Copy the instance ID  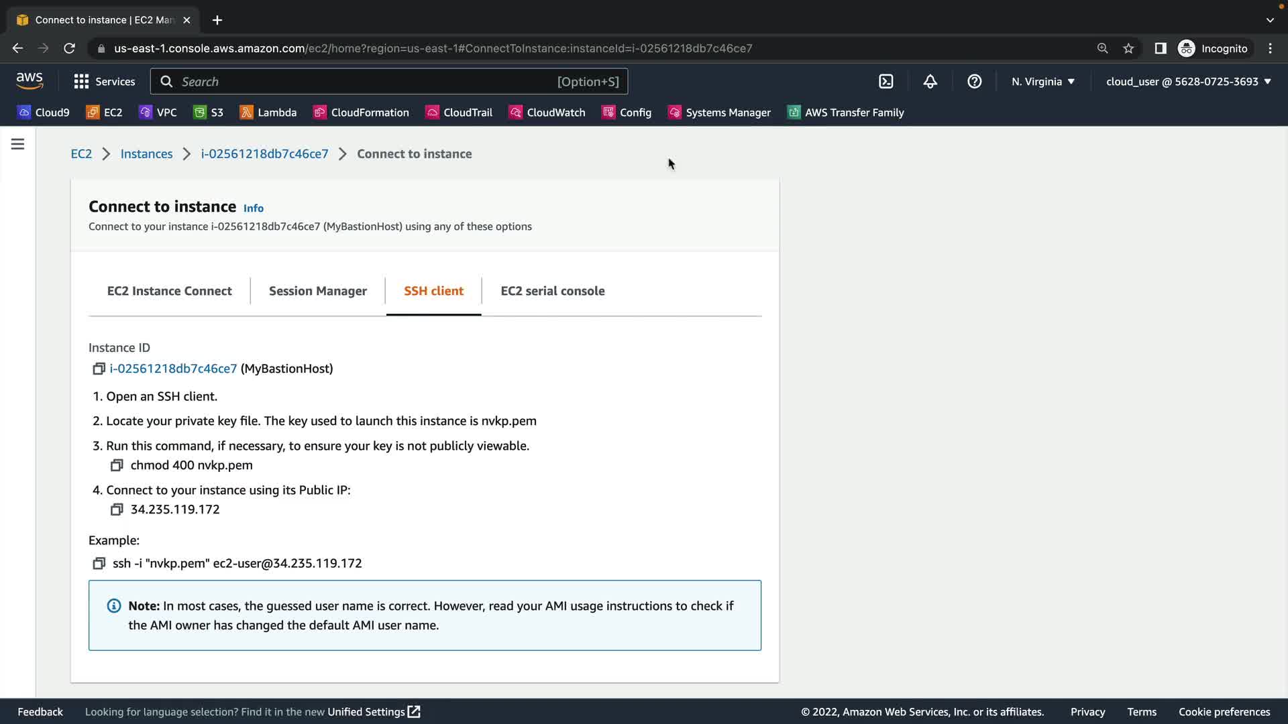click(99, 369)
